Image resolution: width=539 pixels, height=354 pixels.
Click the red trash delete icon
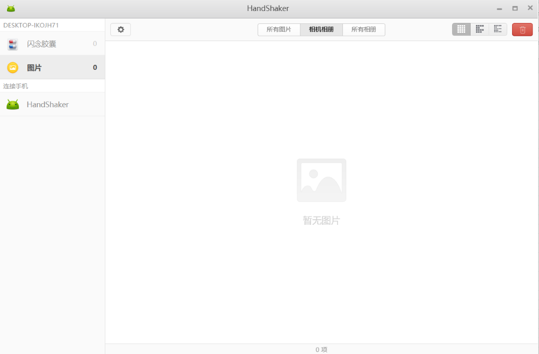pos(522,29)
